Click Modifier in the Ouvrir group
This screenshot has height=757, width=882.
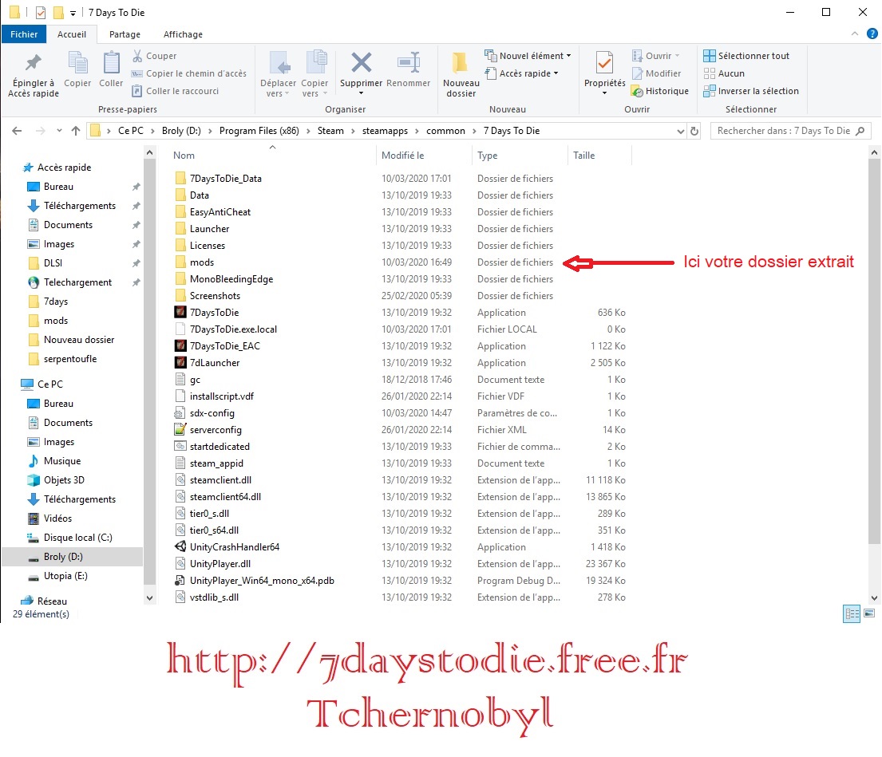click(x=656, y=73)
